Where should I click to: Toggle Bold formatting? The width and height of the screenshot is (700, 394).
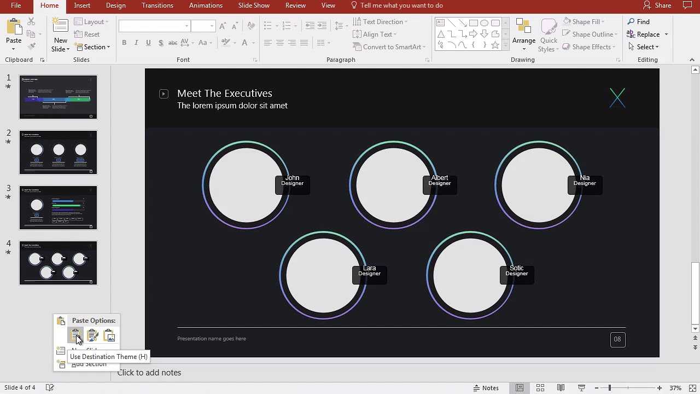[x=124, y=43]
